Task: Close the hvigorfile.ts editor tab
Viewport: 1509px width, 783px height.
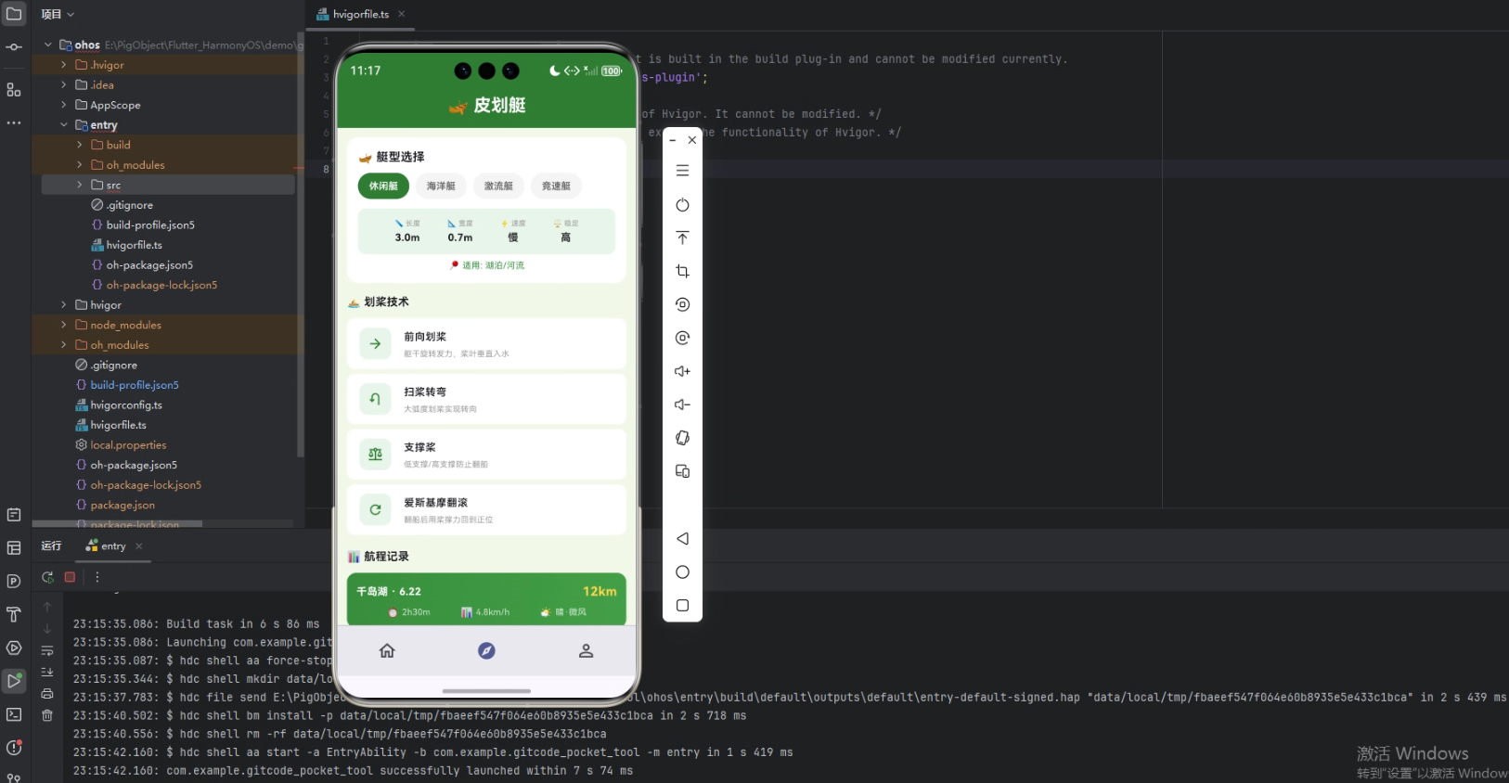Action: [x=402, y=14]
